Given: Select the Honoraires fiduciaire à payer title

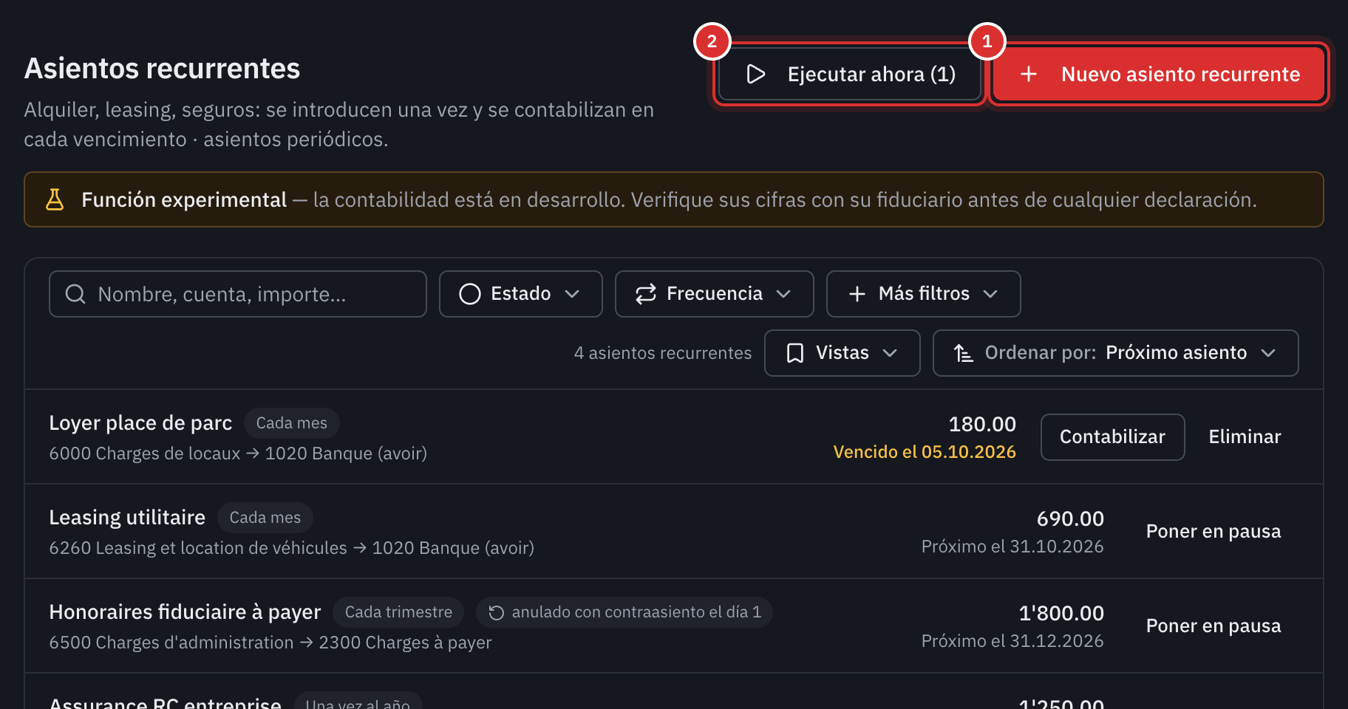Looking at the screenshot, I should click(x=185, y=612).
